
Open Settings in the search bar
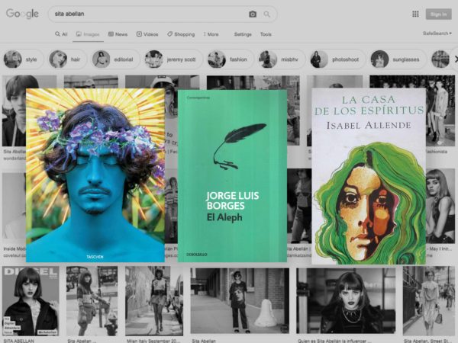pyautogui.click(x=243, y=34)
